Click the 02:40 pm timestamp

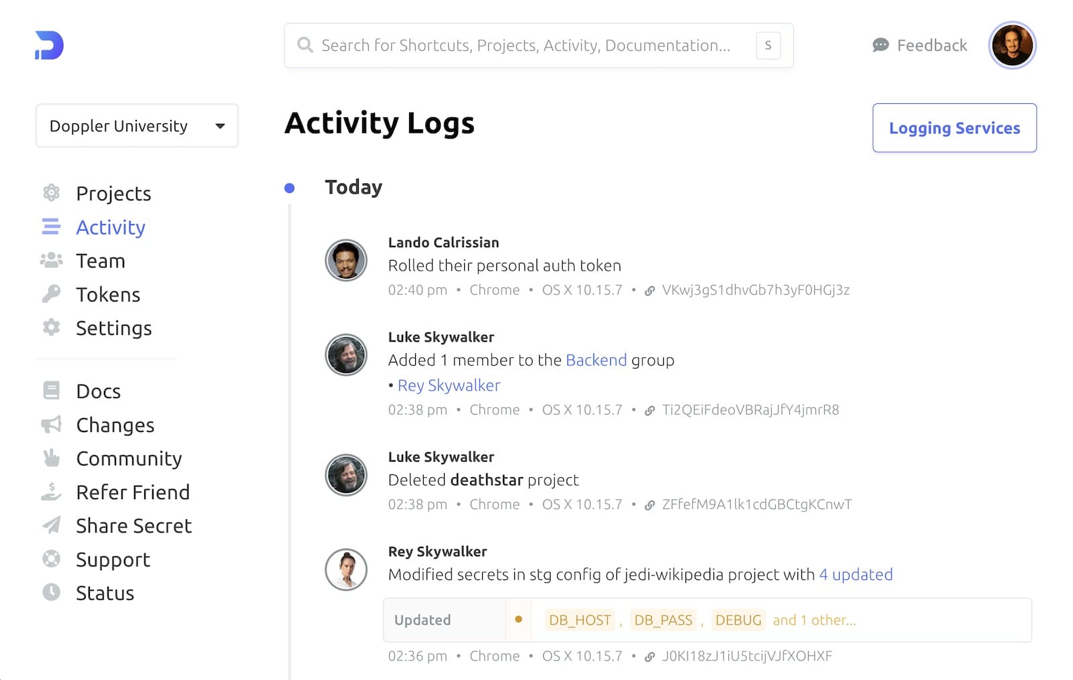pos(417,290)
